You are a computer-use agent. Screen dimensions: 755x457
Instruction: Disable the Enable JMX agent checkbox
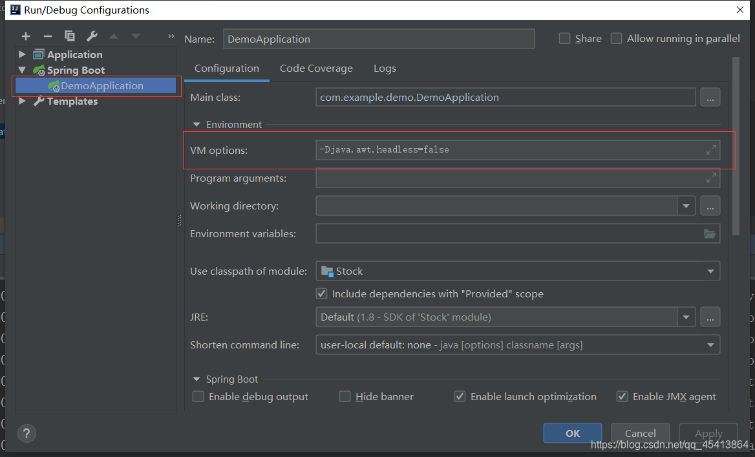[x=622, y=396]
